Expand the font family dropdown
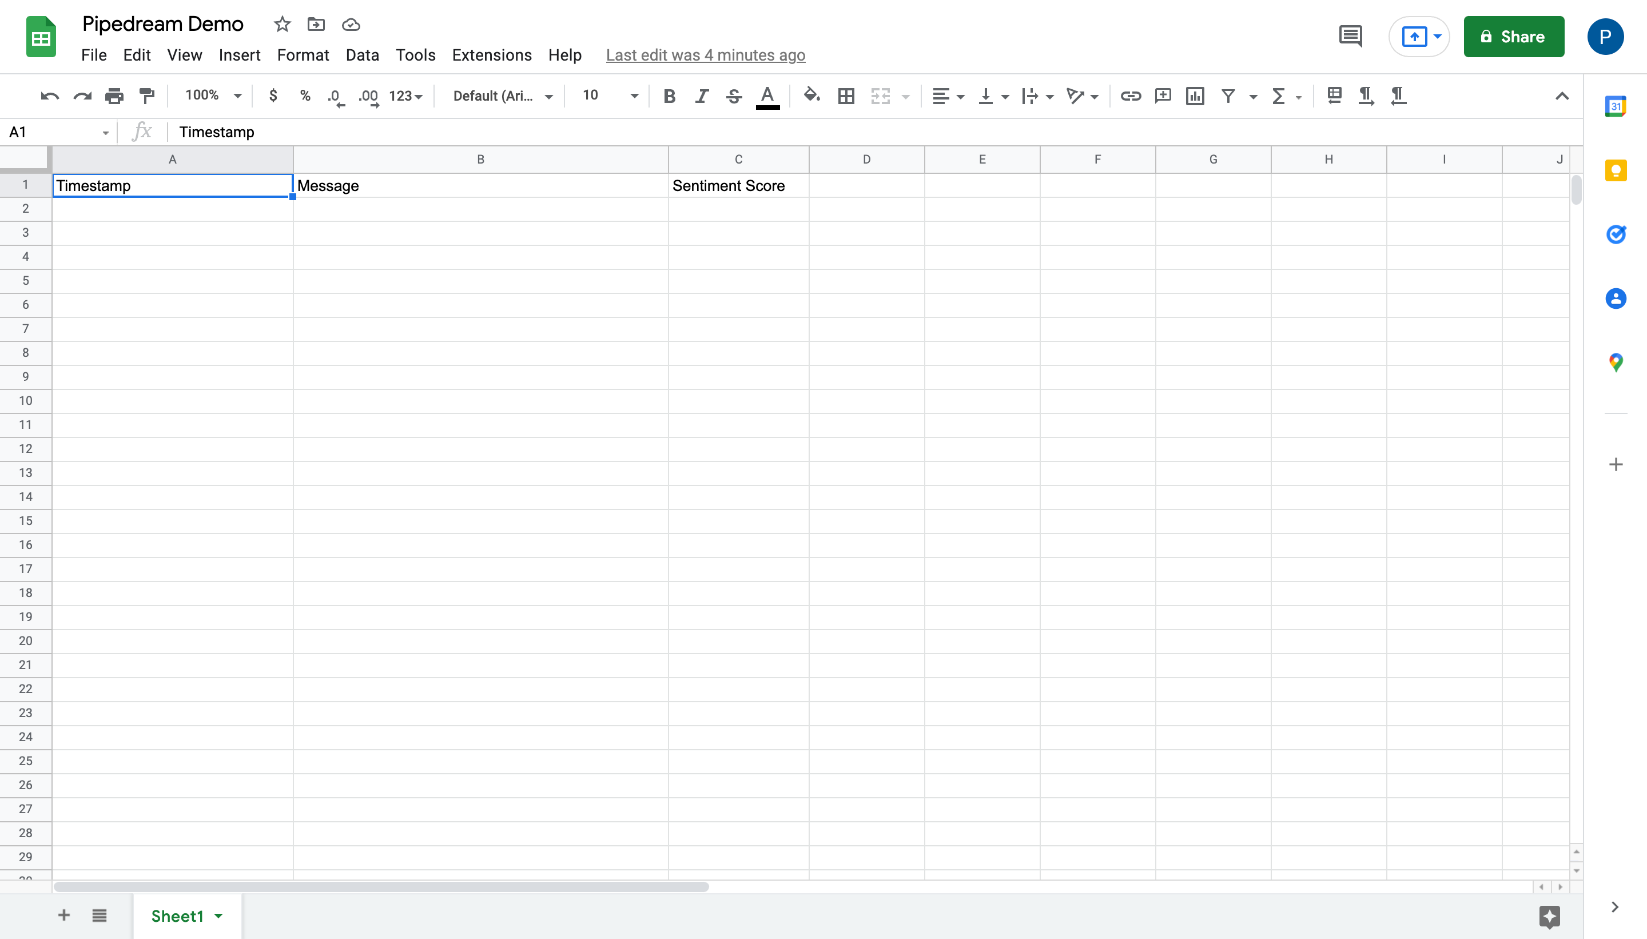The width and height of the screenshot is (1647, 939). coord(502,96)
